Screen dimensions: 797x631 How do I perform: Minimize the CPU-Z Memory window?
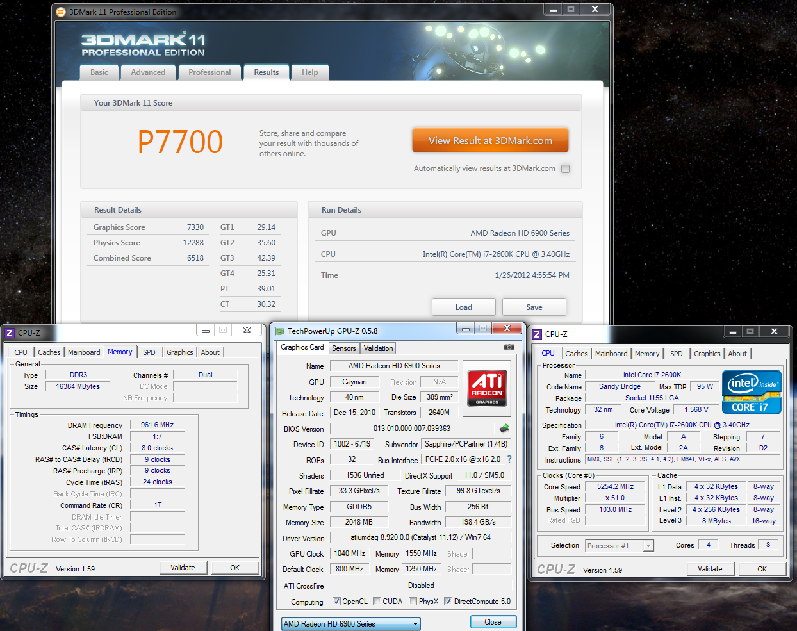point(206,331)
